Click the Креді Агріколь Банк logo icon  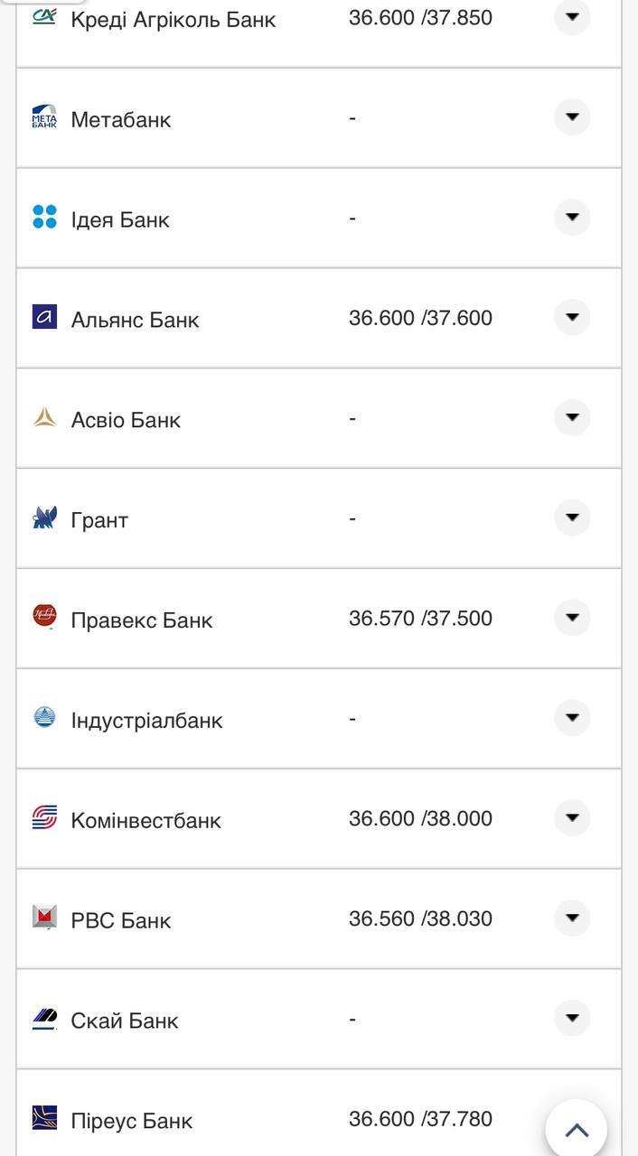click(44, 16)
